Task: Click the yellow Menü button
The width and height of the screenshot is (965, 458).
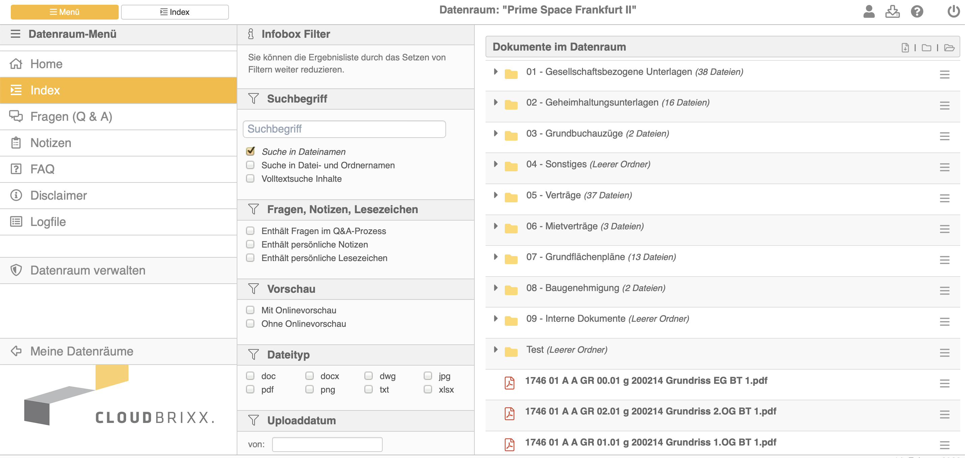Action: point(64,12)
